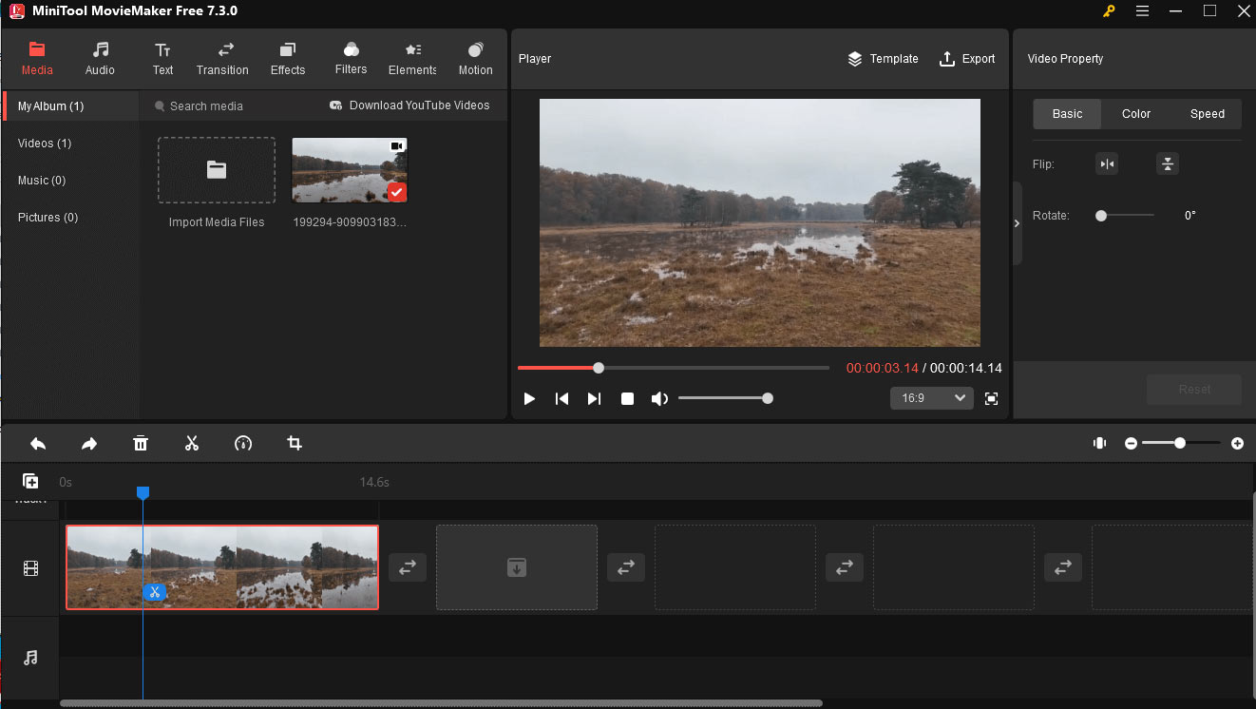The width and height of the screenshot is (1256, 709).
Task: Go to next frame
Action: click(x=594, y=399)
